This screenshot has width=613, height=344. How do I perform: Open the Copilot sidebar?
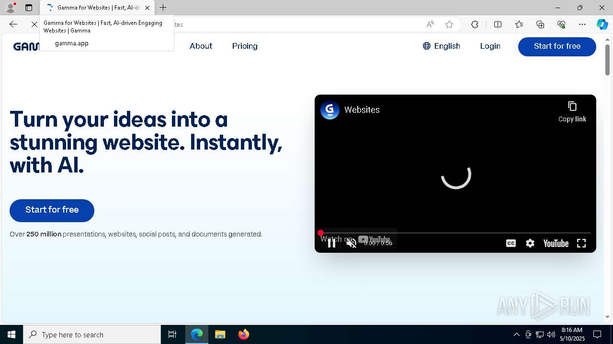click(x=602, y=24)
